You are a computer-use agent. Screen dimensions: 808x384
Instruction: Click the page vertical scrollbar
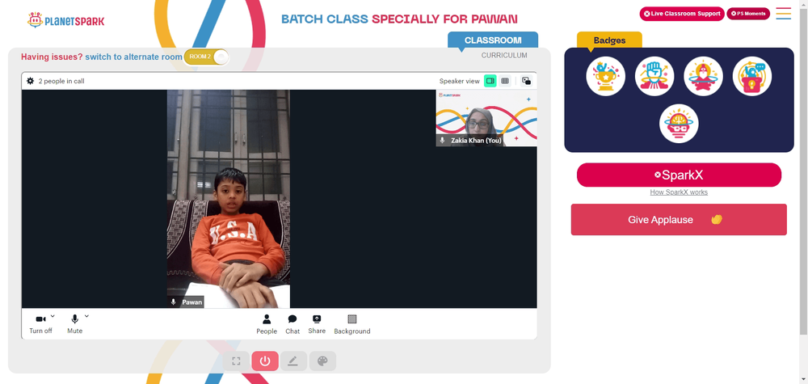point(803,170)
